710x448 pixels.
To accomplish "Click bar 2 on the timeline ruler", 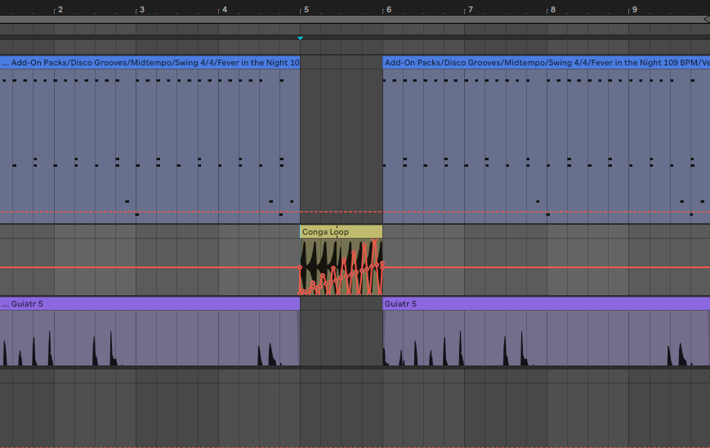I will pos(59,10).
